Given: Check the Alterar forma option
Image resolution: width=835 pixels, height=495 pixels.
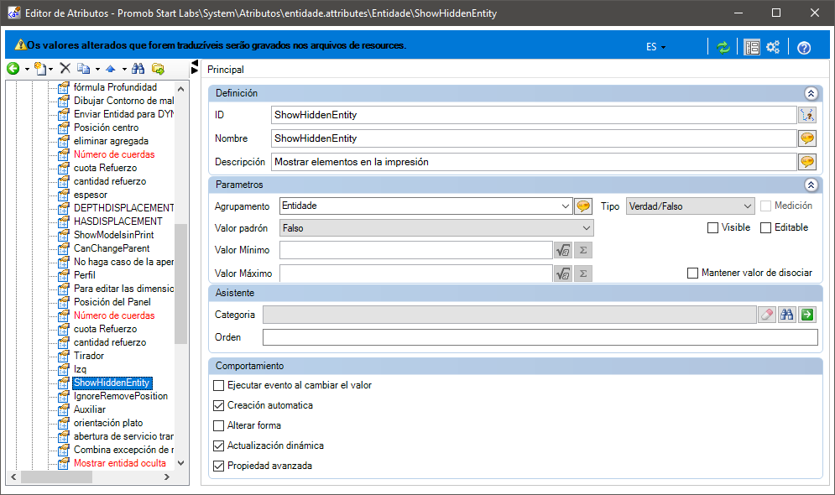Looking at the screenshot, I should [x=218, y=426].
